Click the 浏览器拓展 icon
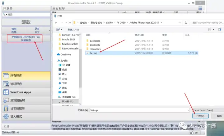224x136 pixels. (6, 100)
